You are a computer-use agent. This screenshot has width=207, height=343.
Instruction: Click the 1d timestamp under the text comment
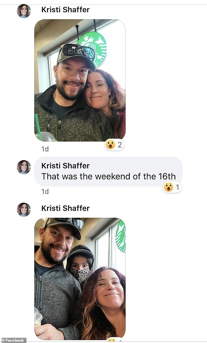tap(45, 192)
